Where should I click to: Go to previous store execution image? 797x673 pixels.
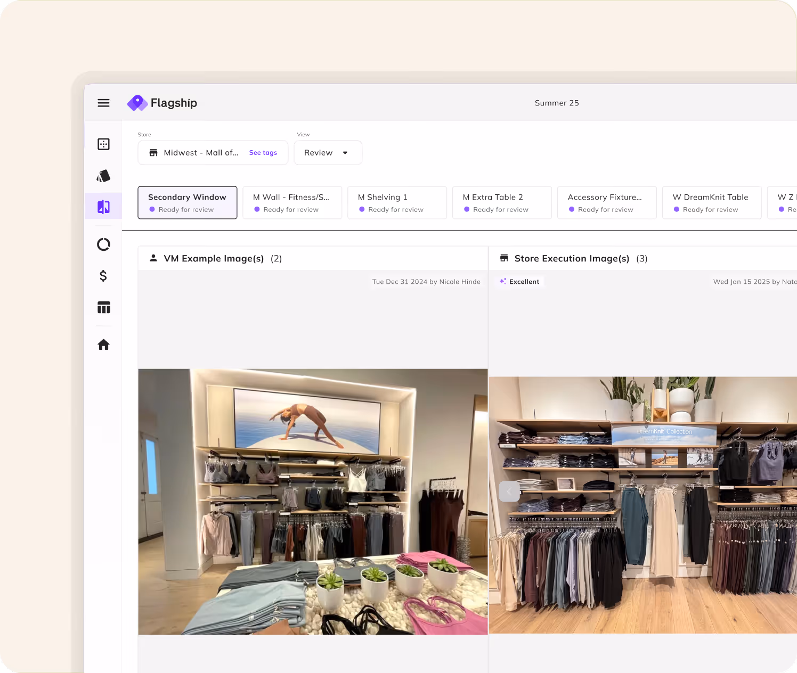[x=509, y=491]
